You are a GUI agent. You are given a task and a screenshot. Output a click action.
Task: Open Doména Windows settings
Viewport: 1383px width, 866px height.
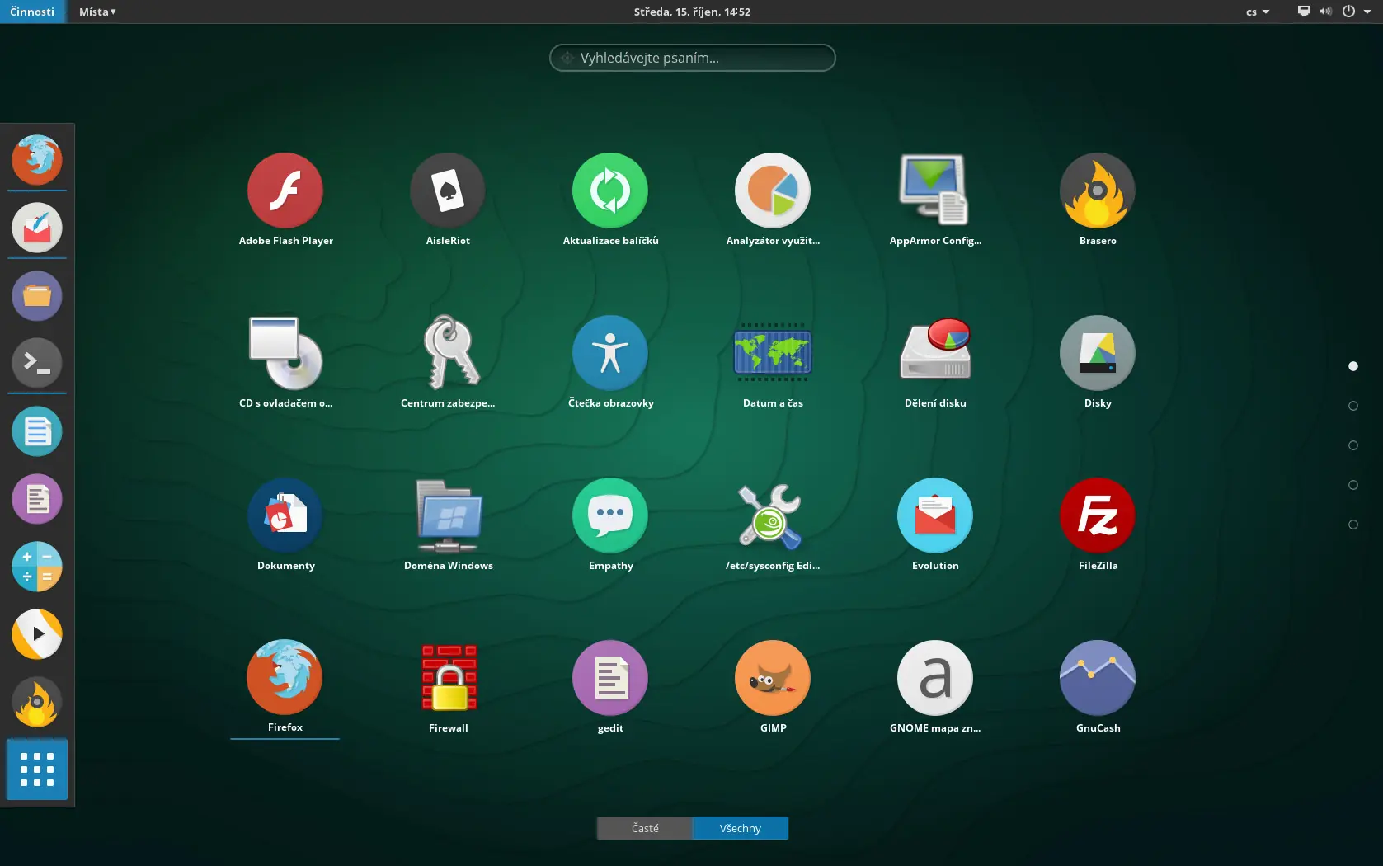pos(448,515)
